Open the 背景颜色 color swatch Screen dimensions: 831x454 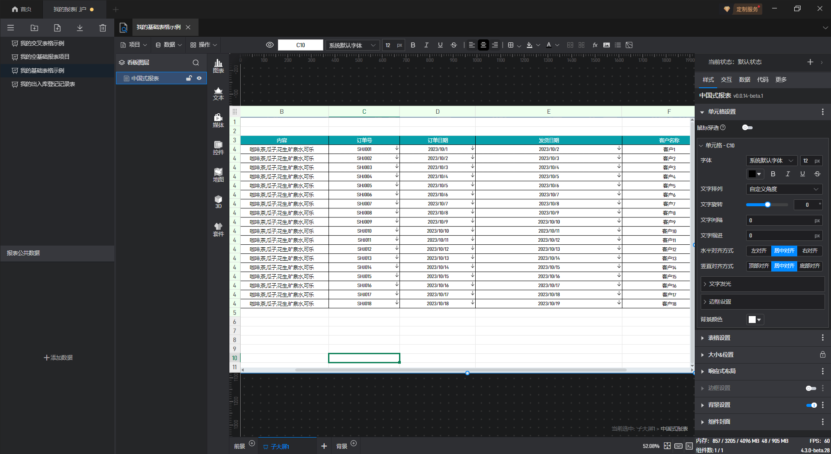click(754, 320)
